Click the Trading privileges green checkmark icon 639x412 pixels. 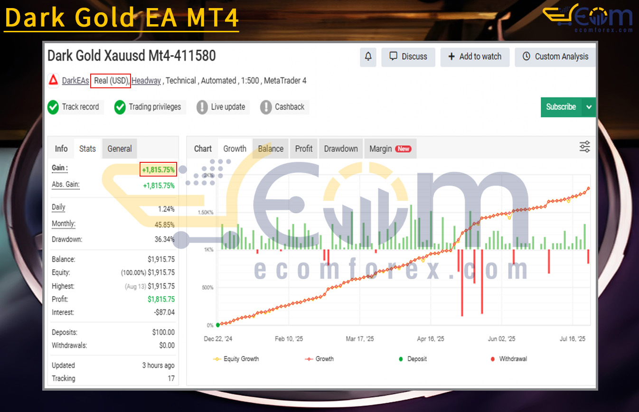point(120,107)
